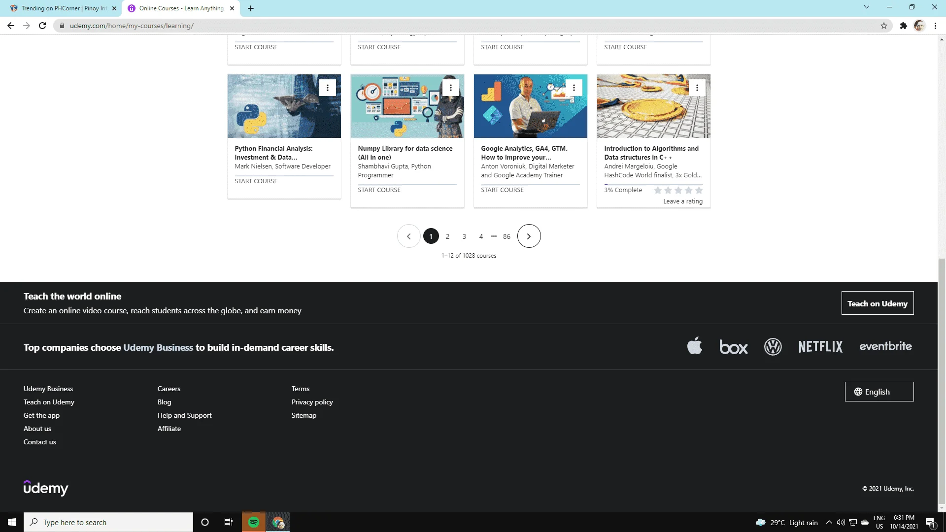Open options menu on Algorithms C++ card
The image size is (946, 532).
[697, 88]
